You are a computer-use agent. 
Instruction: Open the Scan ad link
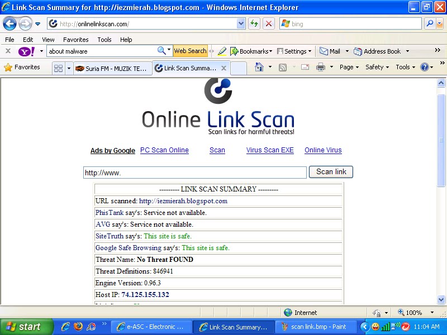217,150
